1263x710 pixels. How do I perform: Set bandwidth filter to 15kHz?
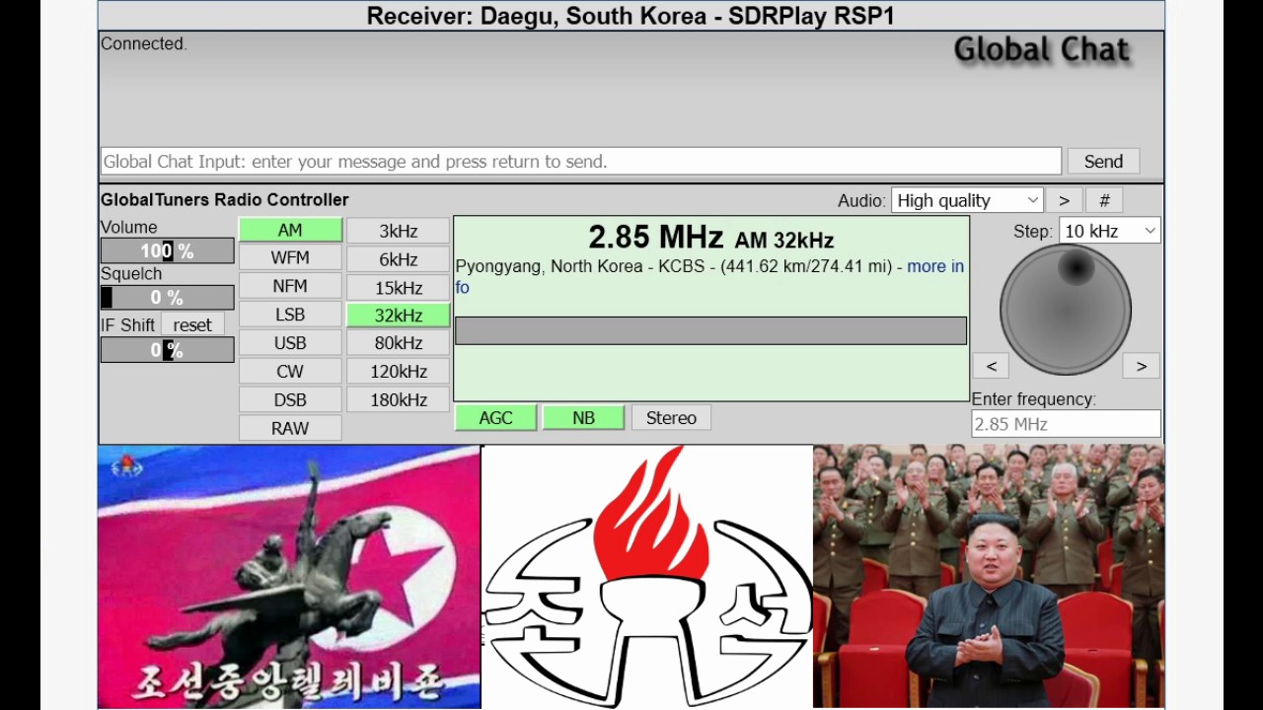click(399, 287)
